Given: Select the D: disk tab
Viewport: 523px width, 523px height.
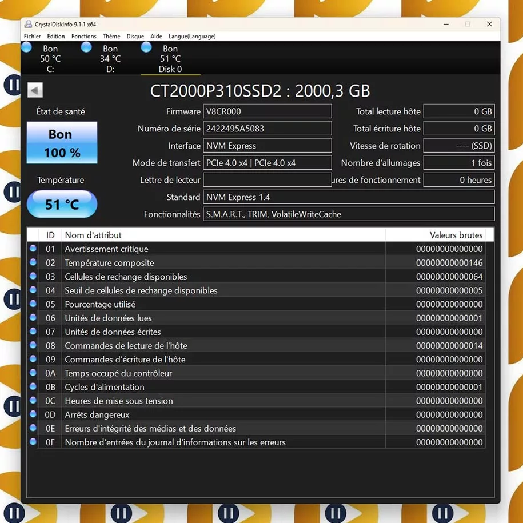Looking at the screenshot, I should [110, 59].
